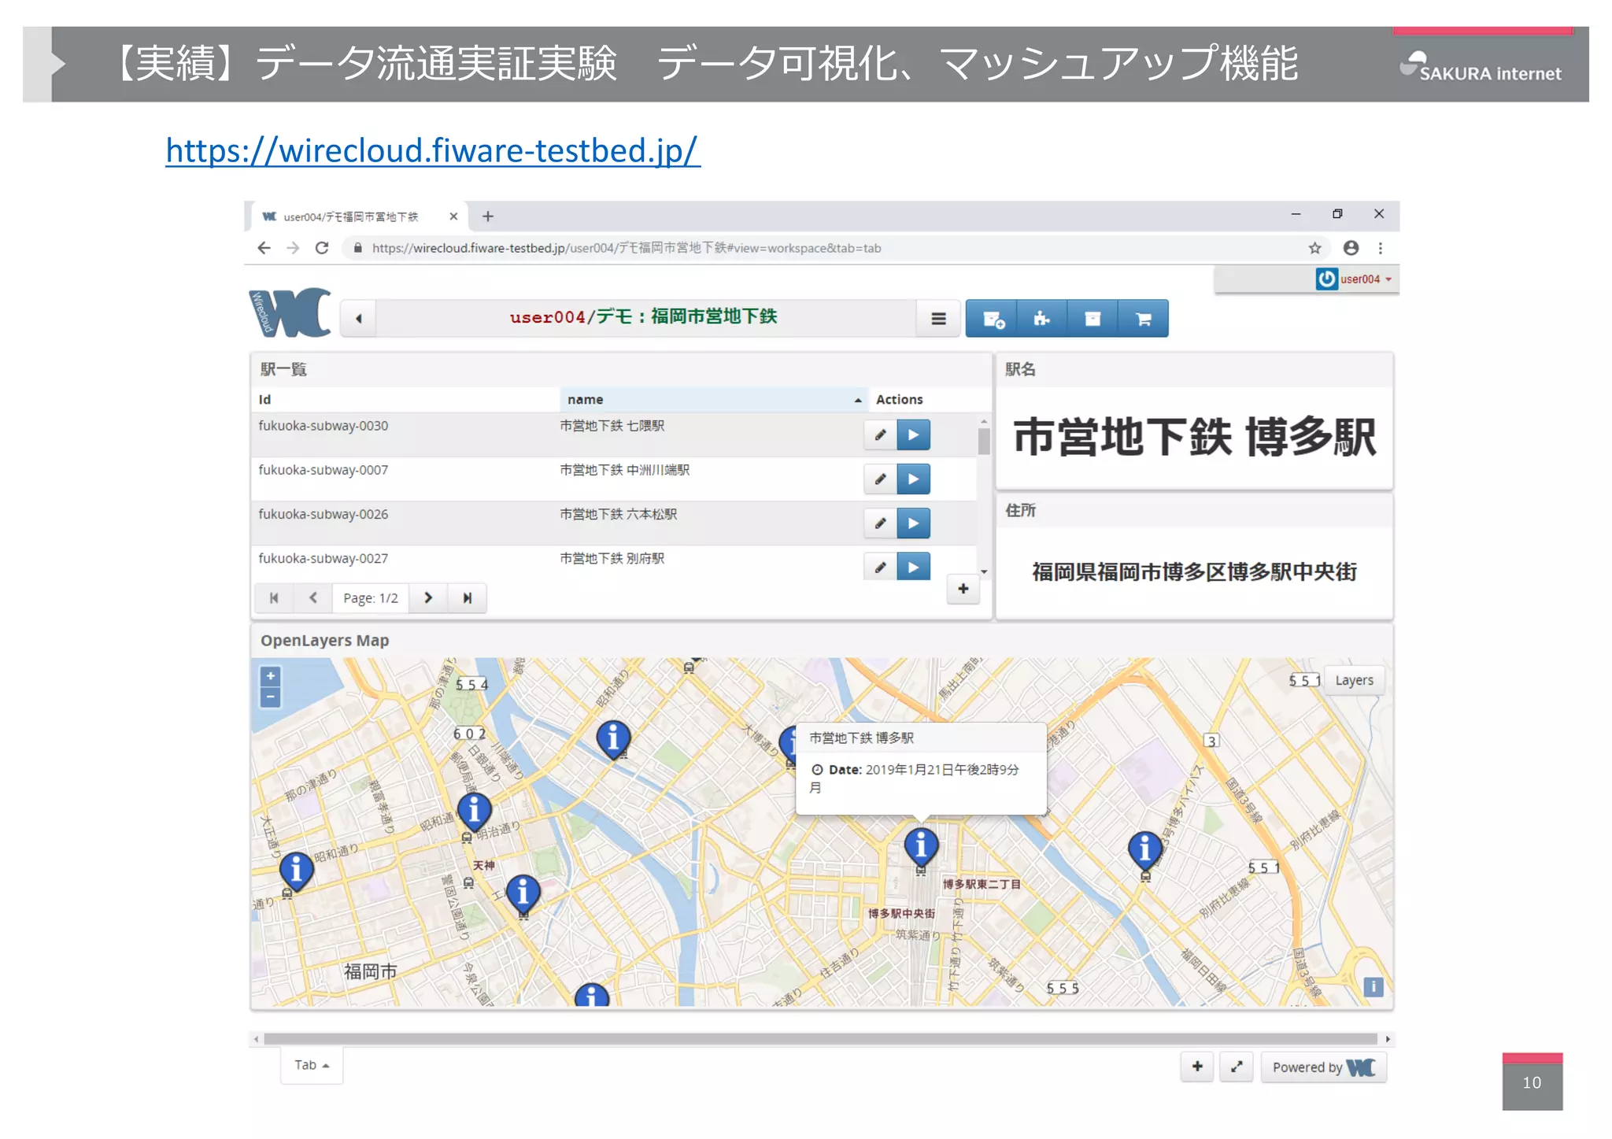The width and height of the screenshot is (1612, 1139).
Task: Select the 市営地下鉄 中洲川端駅 name cell
Action: coord(624,470)
